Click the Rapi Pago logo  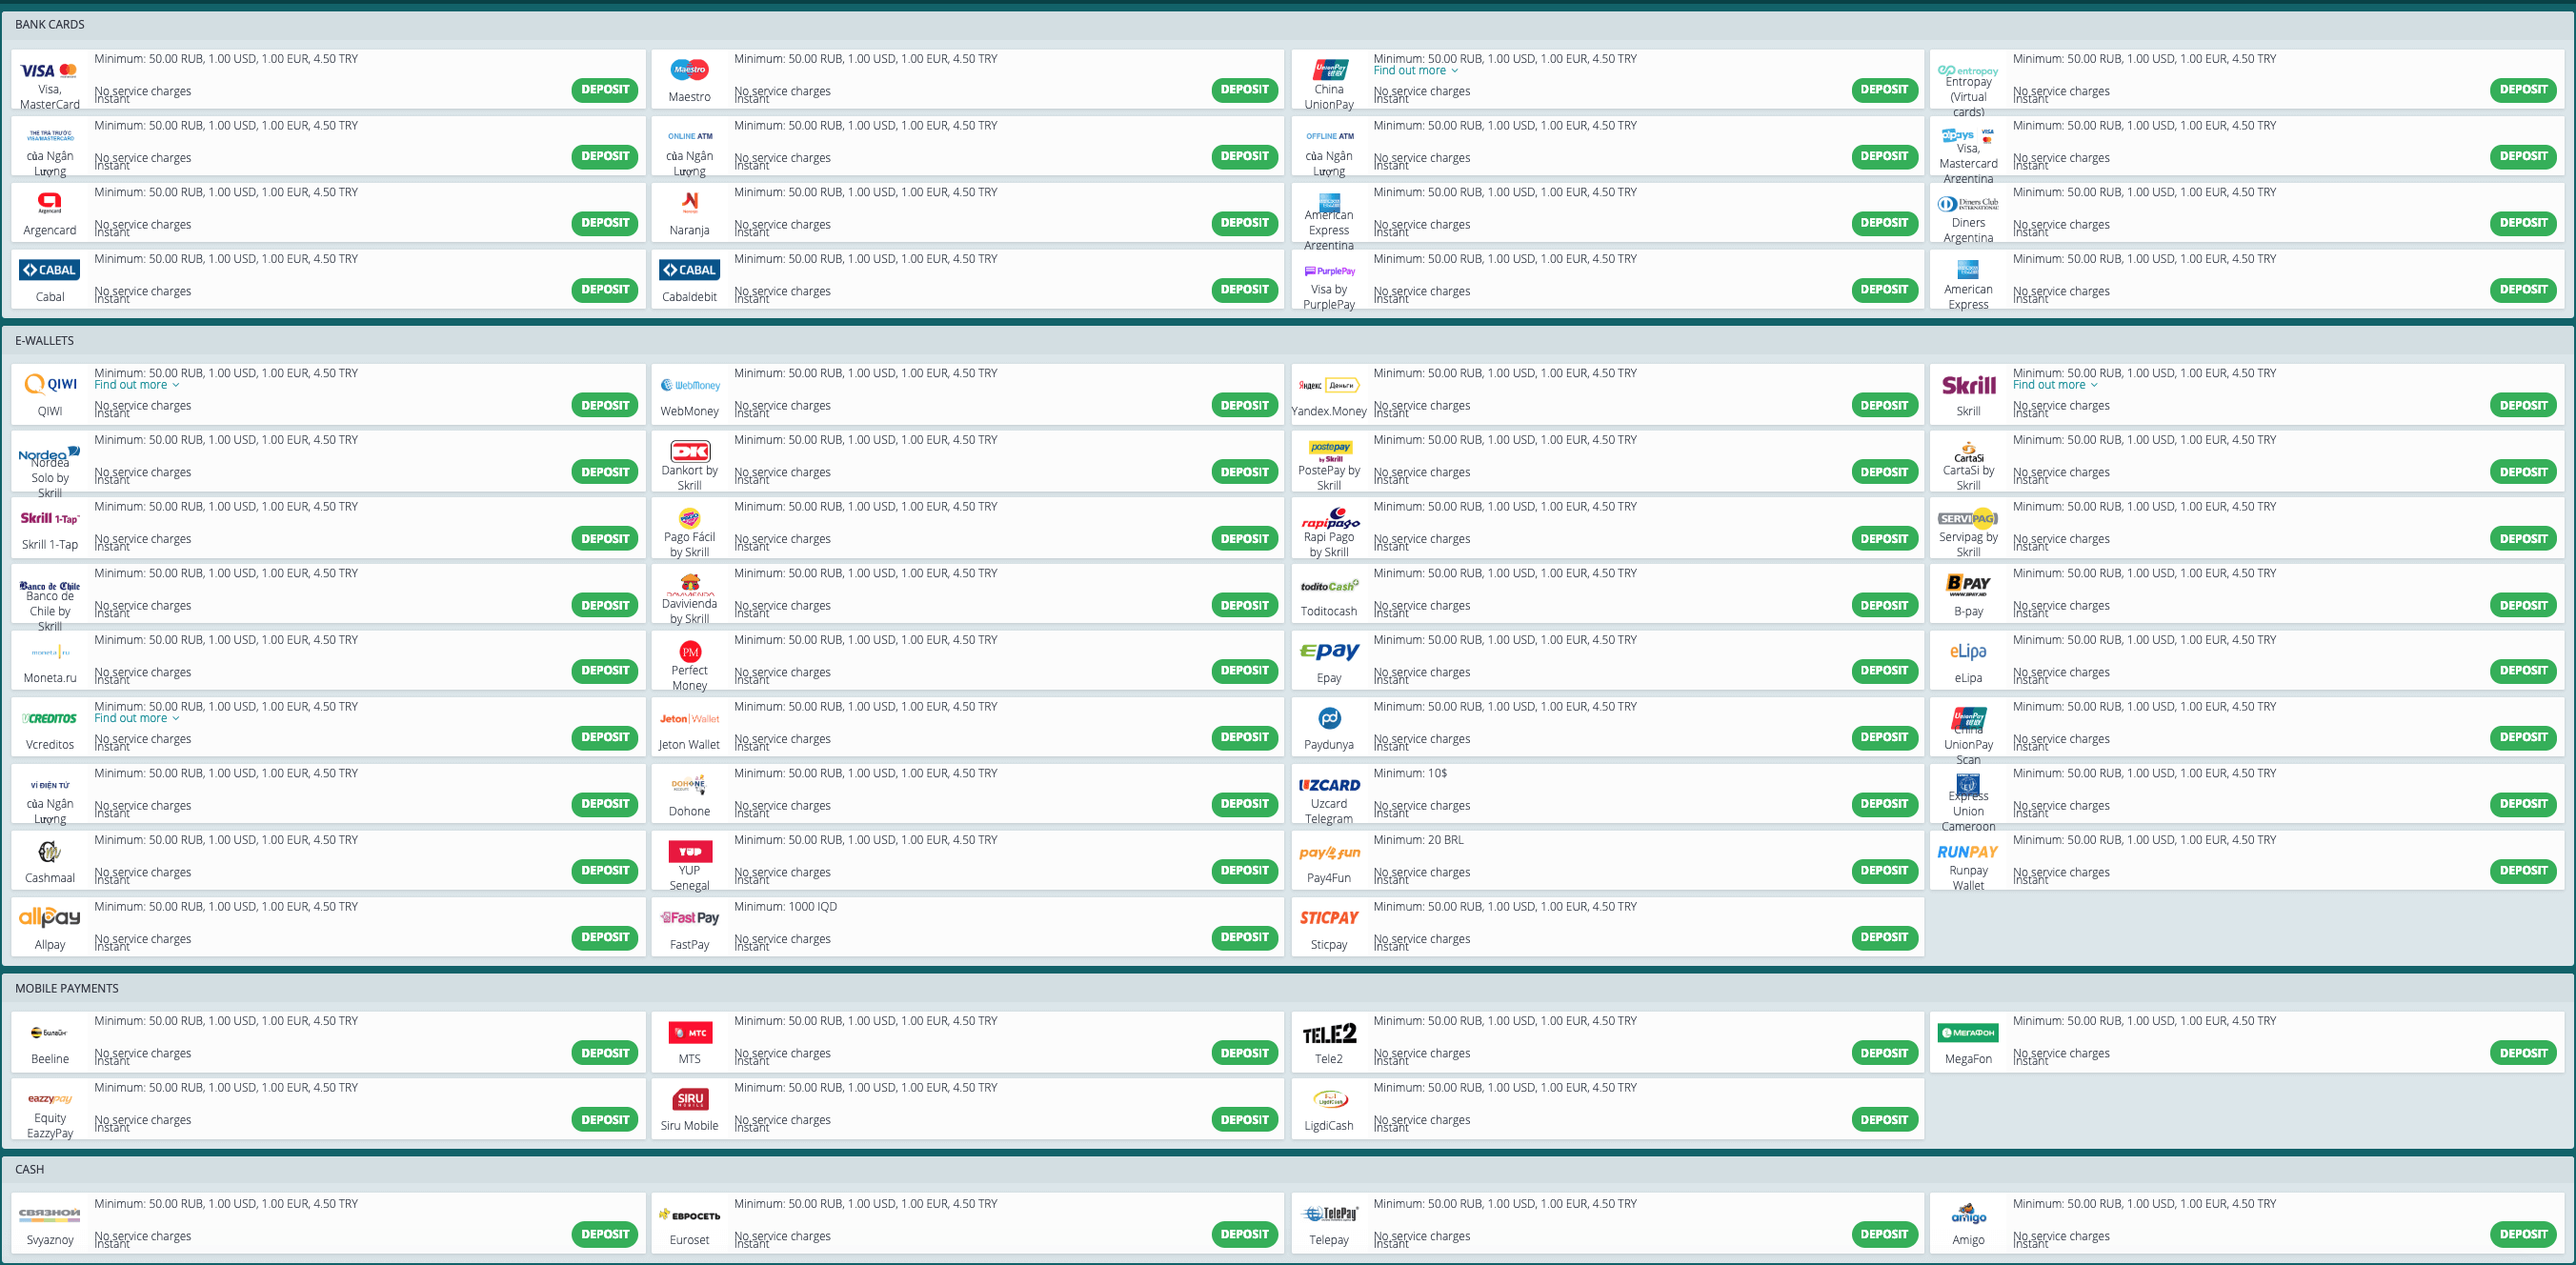pos(1329,518)
